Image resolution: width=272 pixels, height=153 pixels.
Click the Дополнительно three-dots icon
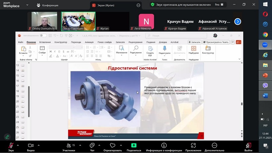tap(214, 145)
